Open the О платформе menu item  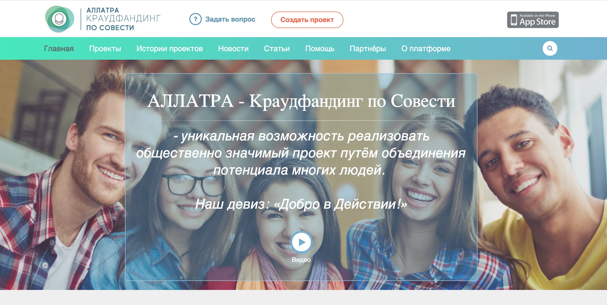point(426,48)
